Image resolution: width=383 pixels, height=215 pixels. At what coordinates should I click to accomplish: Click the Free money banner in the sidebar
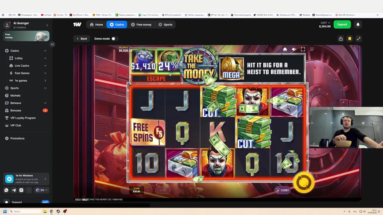[26, 36]
